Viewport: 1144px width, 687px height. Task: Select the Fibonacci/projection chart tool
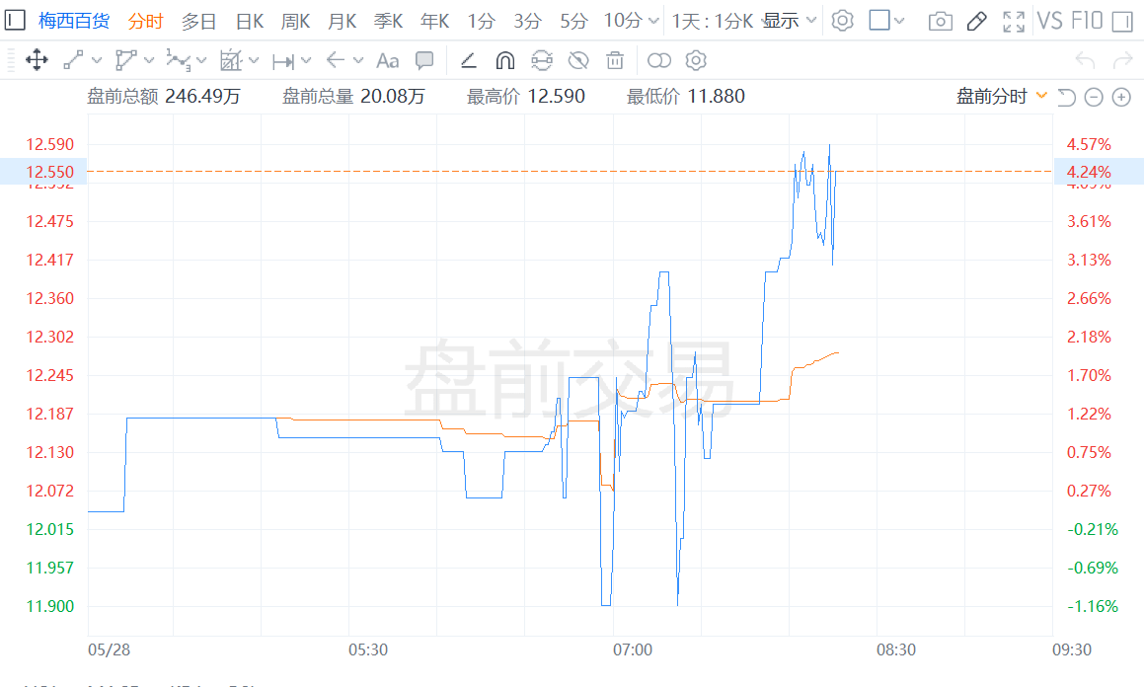pyautogui.click(x=231, y=60)
